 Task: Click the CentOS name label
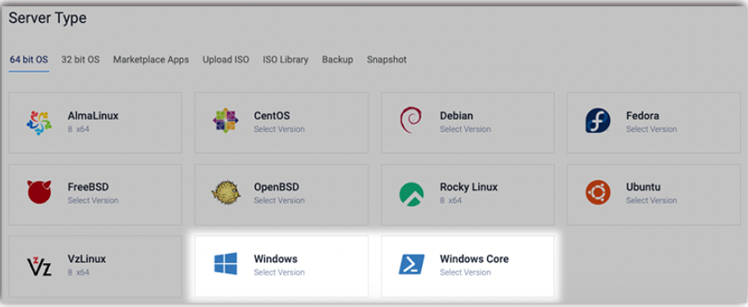tap(272, 116)
